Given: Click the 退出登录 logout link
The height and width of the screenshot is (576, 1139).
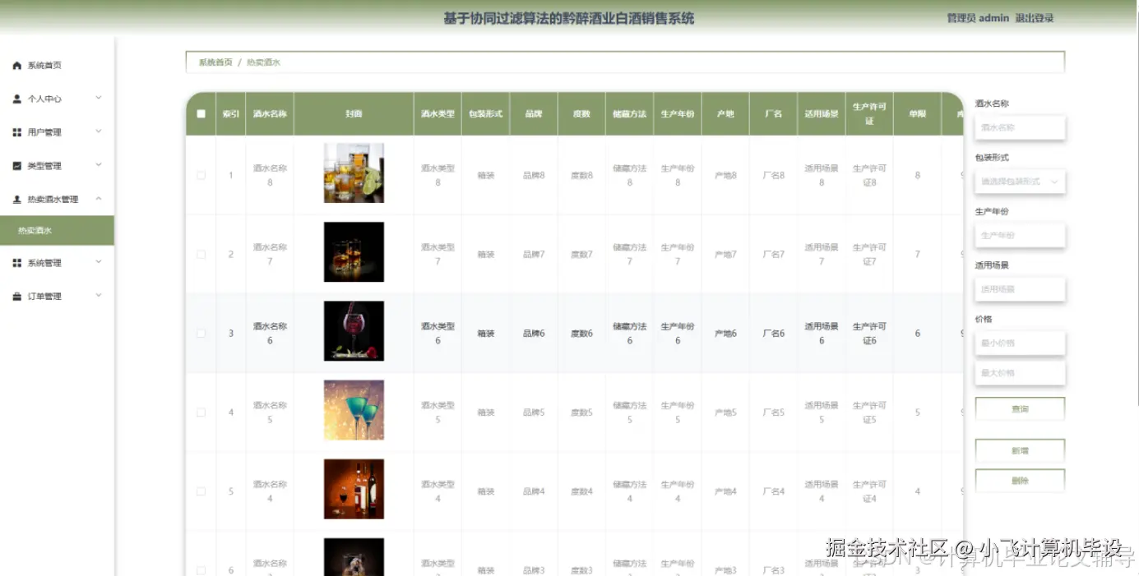Looking at the screenshot, I should tap(1035, 18).
